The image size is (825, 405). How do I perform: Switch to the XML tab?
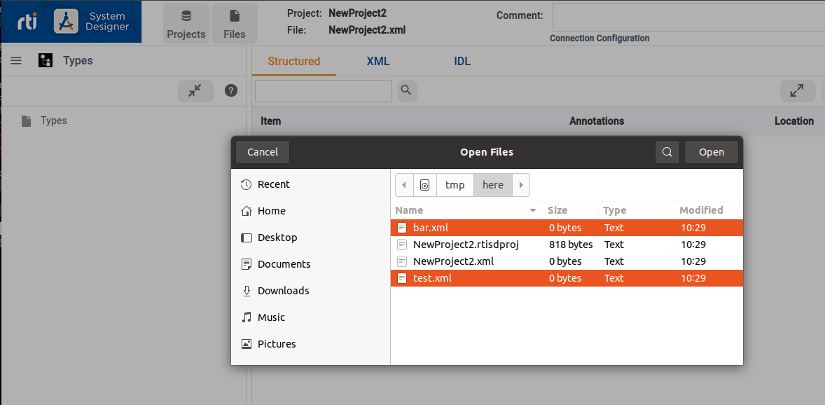coord(377,61)
